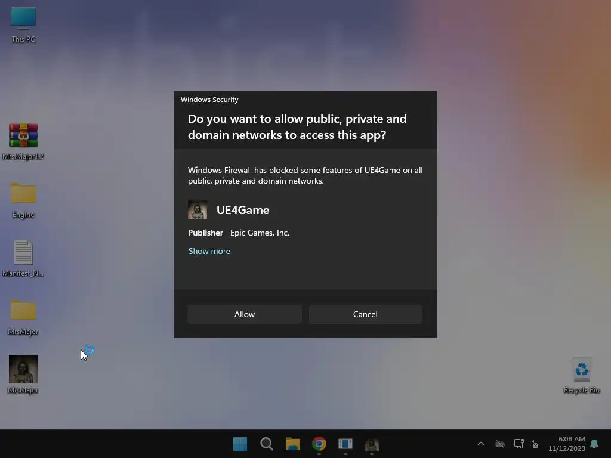The image size is (611, 458).
Task: Open File Explorer from taskbar
Action: (292, 444)
